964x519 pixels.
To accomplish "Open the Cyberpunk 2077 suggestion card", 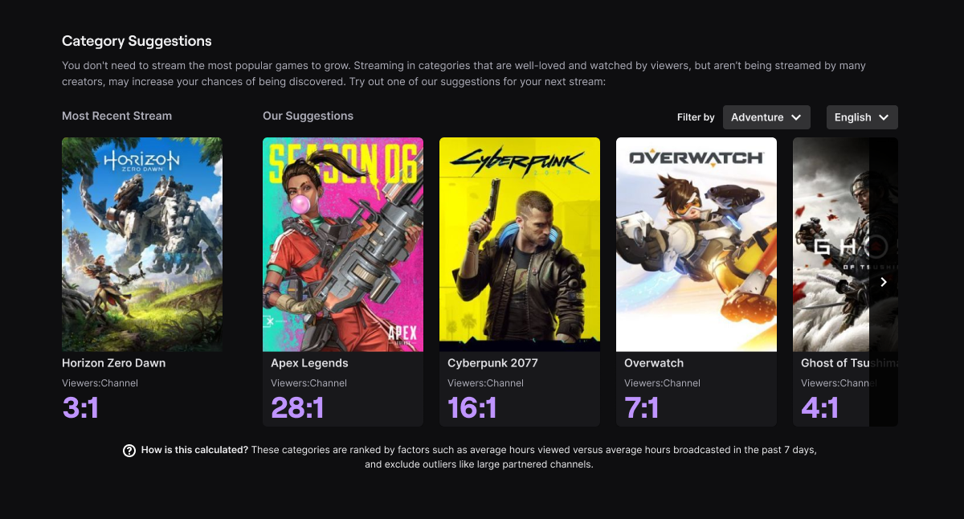I will pyautogui.click(x=520, y=244).
